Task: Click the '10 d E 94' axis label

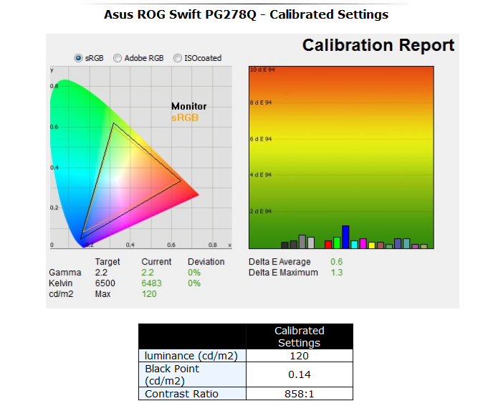Action: click(262, 70)
